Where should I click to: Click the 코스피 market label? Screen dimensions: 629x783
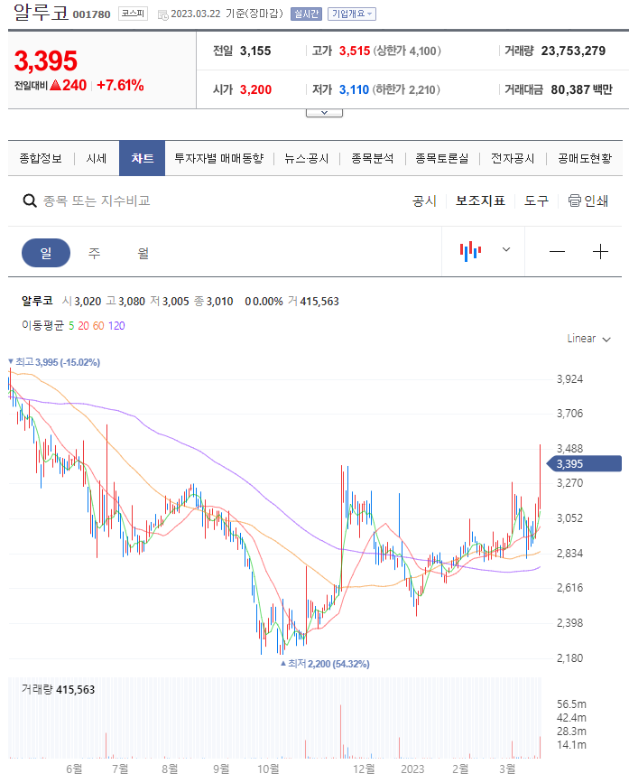tap(133, 14)
